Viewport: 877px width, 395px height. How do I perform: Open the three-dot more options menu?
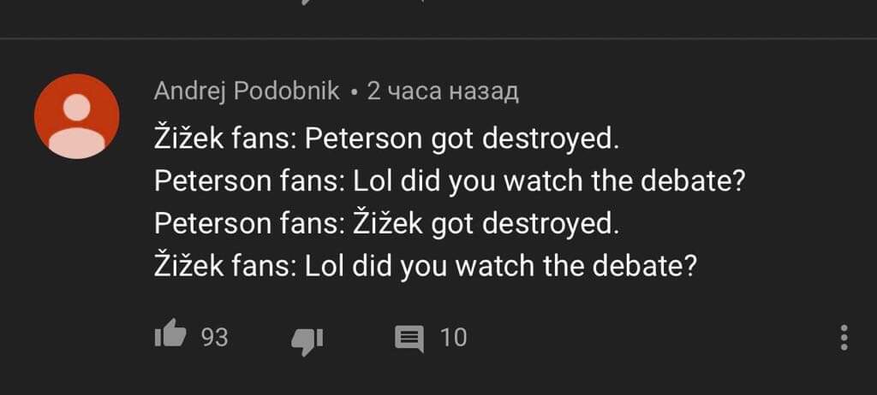[x=844, y=338]
